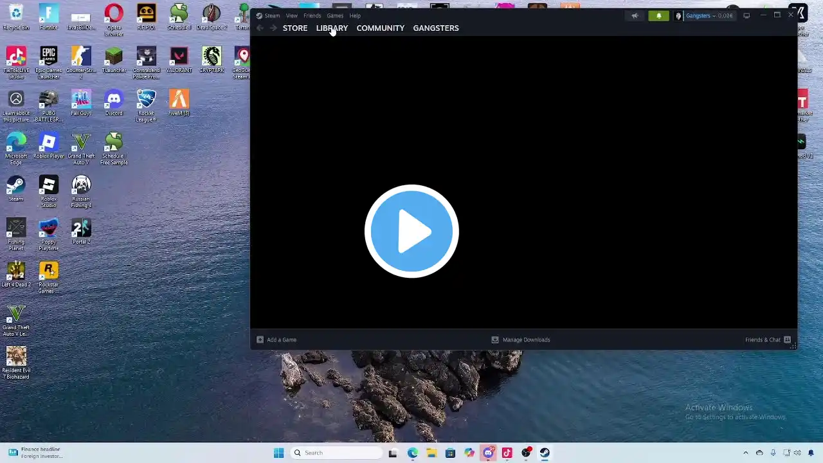
Task: Select the Recycle Bin desktop icon
Action: (16, 17)
